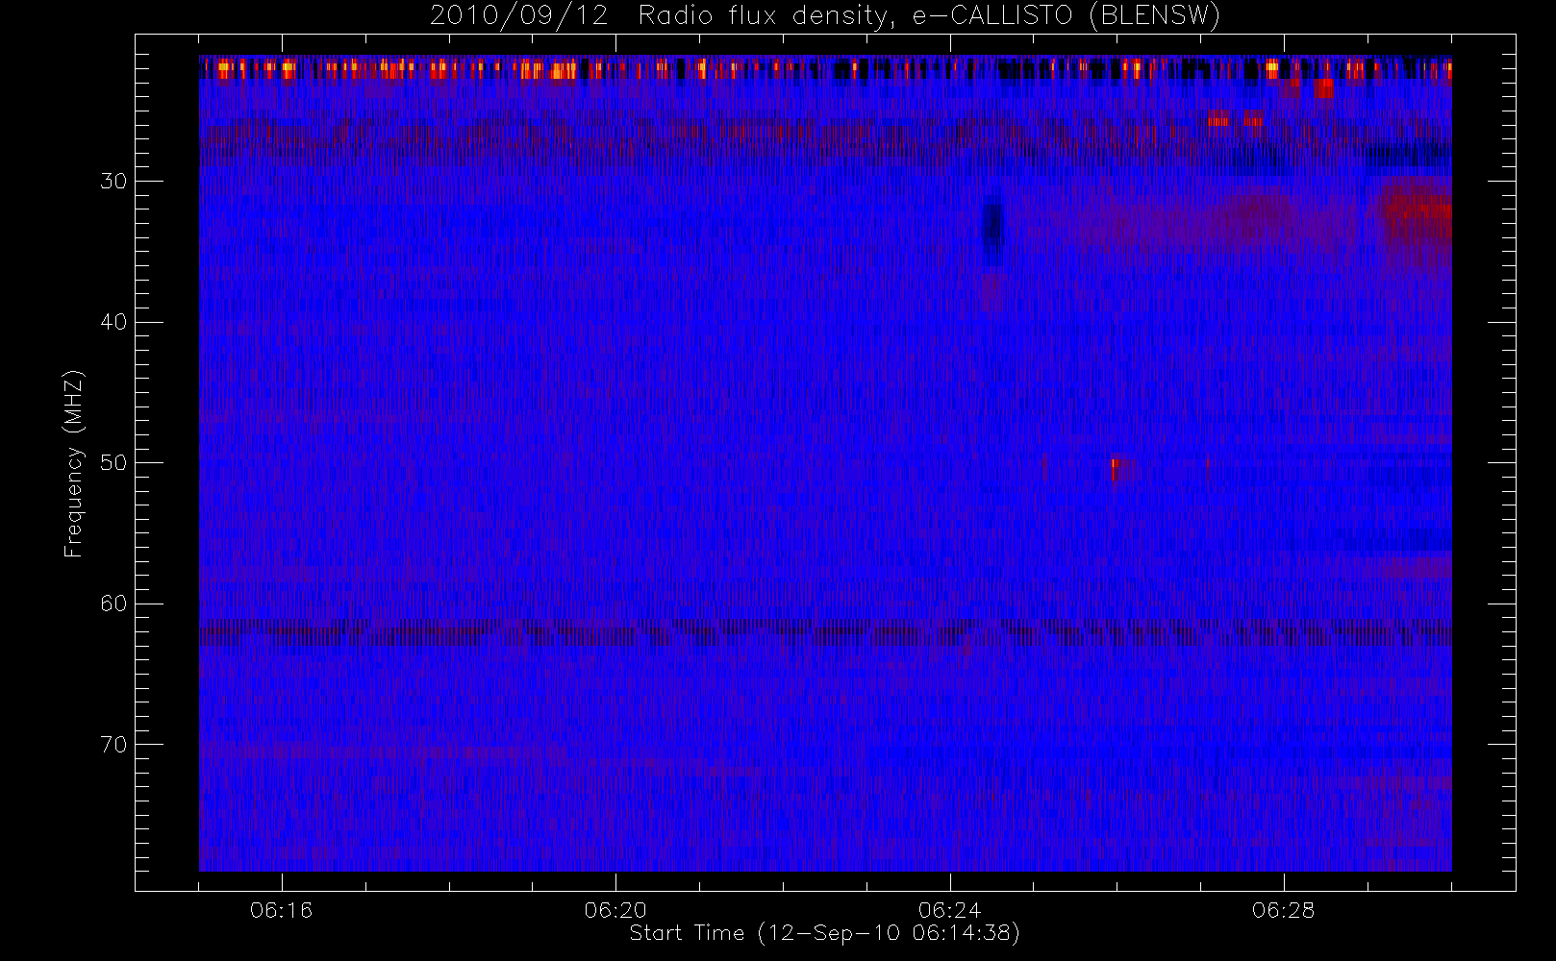The width and height of the screenshot is (1556, 961).
Task: Click the 'Start Time (12-Sep-10 06:14:38)' label
Action: point(824,933)
